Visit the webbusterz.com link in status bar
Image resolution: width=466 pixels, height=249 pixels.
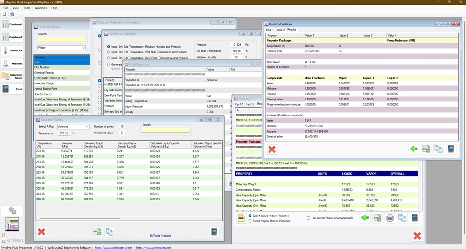(x=114, y=247)
